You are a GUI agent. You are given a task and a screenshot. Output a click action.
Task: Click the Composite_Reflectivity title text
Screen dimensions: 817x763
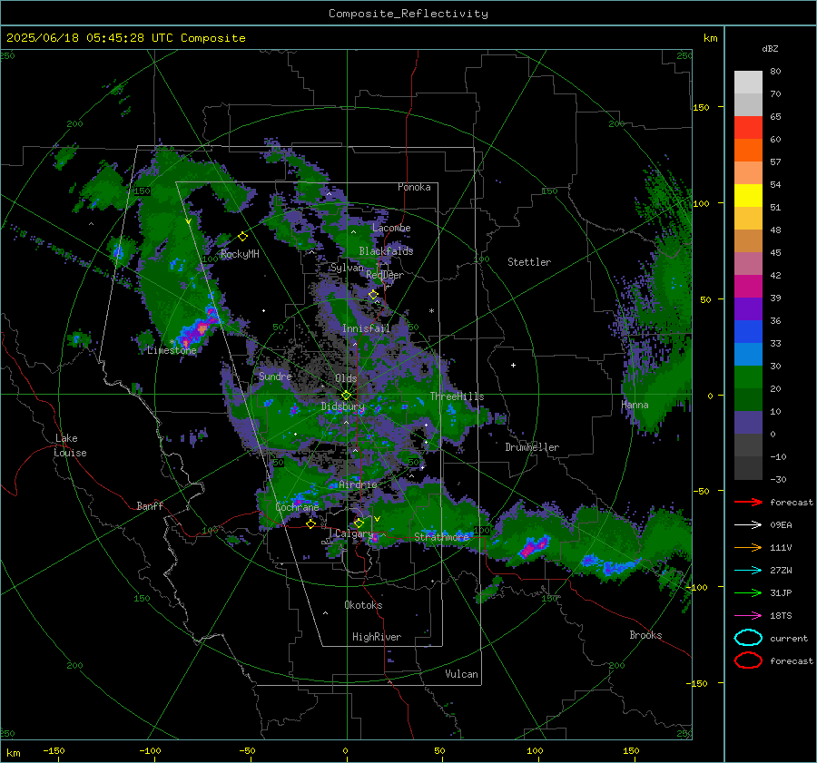click(408, 14)
